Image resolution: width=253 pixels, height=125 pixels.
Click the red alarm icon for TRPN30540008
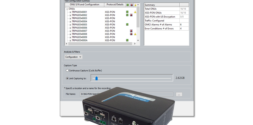click(x=131, y=34)
